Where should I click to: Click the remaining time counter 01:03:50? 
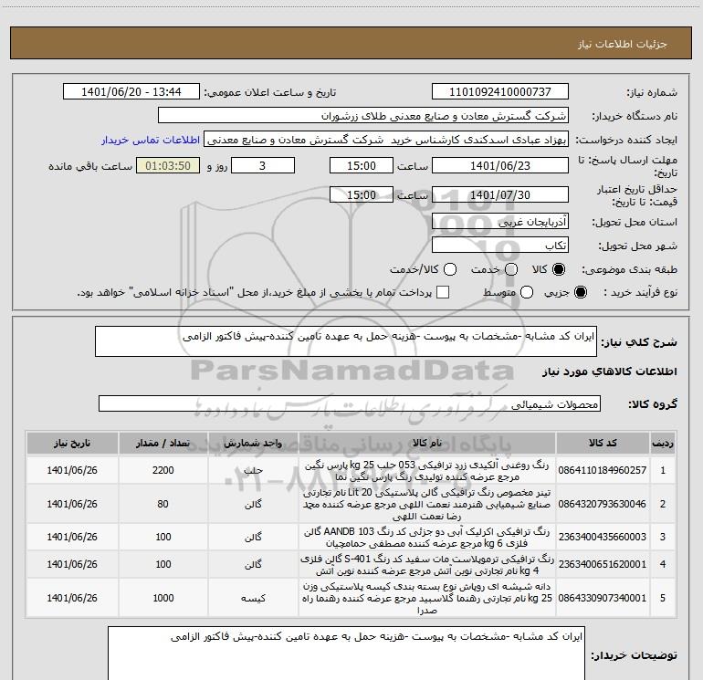tap(168, 165)
